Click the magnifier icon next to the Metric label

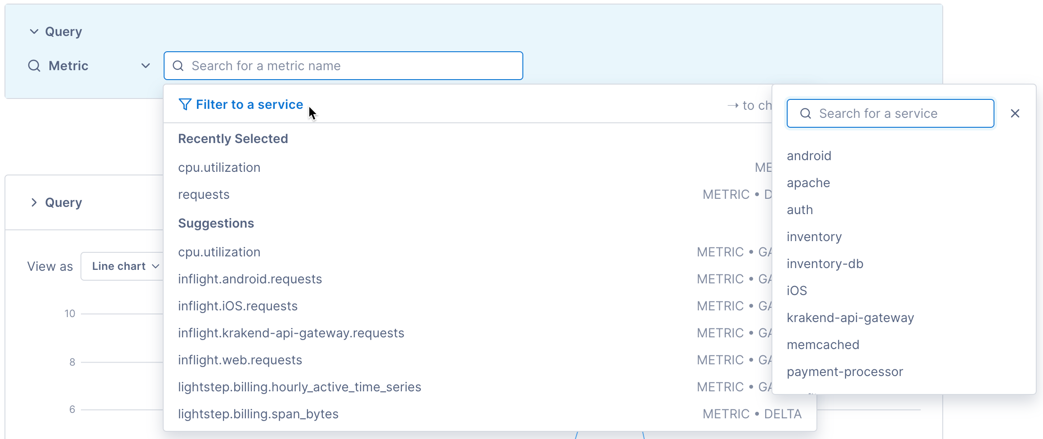(34, 66)
